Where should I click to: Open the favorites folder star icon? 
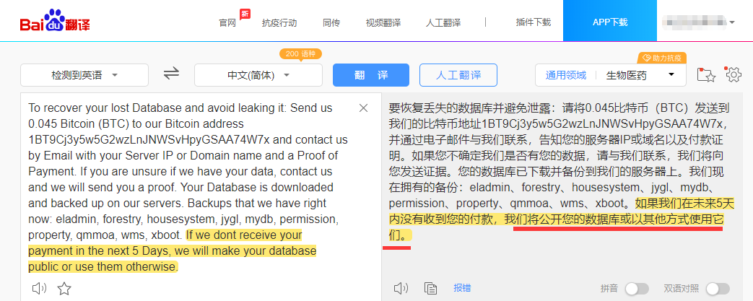pyautogui.click(x=706, y=75)
